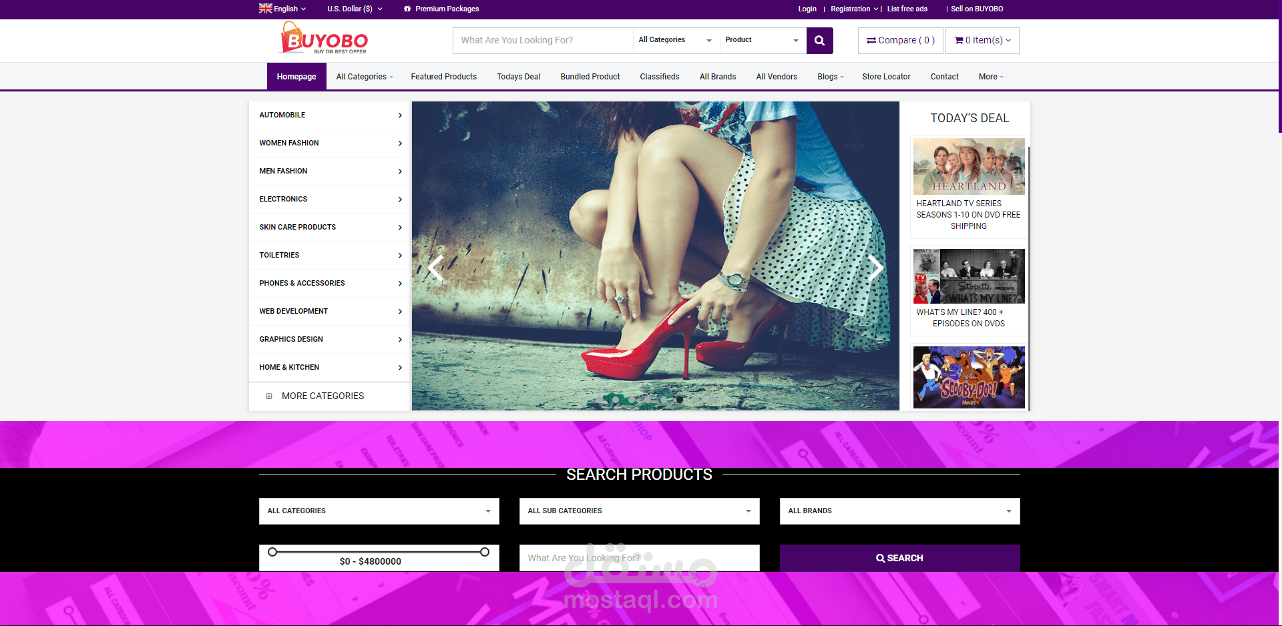Open the All Categories nav menu
This screenshot has height=626, width=1282.
tap(365, 77)
